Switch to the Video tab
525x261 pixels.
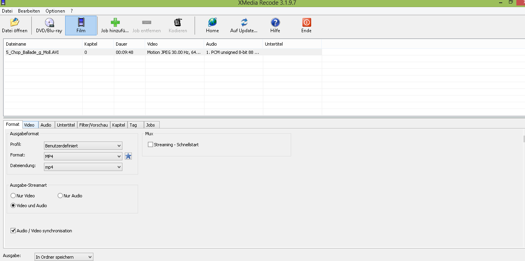point(30,125)
